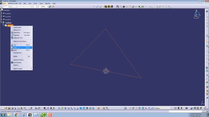
Task: Select Reframe On in context menu
Action: [x=17, y=30]
